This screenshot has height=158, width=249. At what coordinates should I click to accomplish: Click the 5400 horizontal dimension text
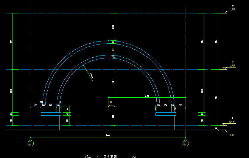pyautogui.click(x=147, y=96)
